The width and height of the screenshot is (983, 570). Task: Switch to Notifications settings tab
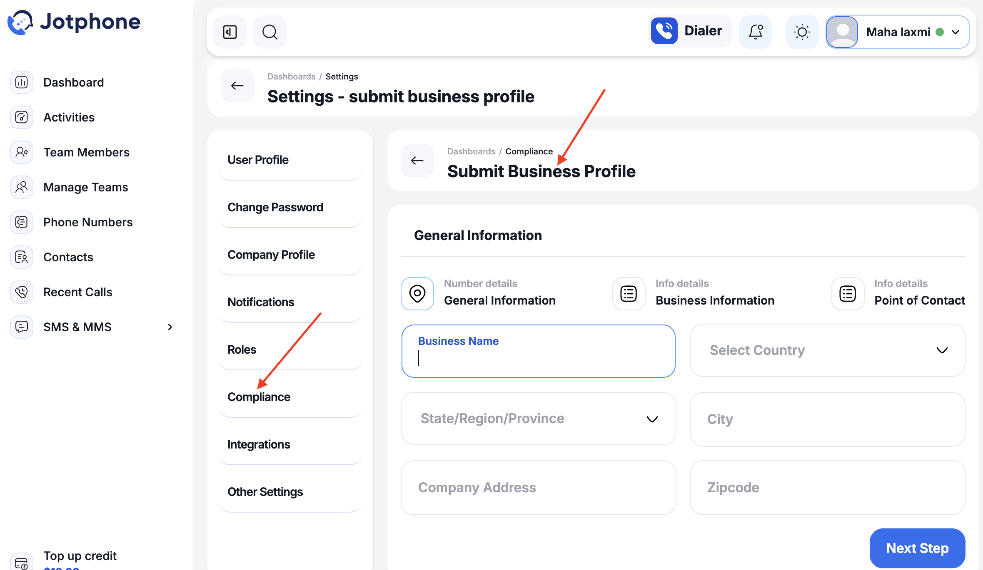pyautogui.click(x=290, y=302)
